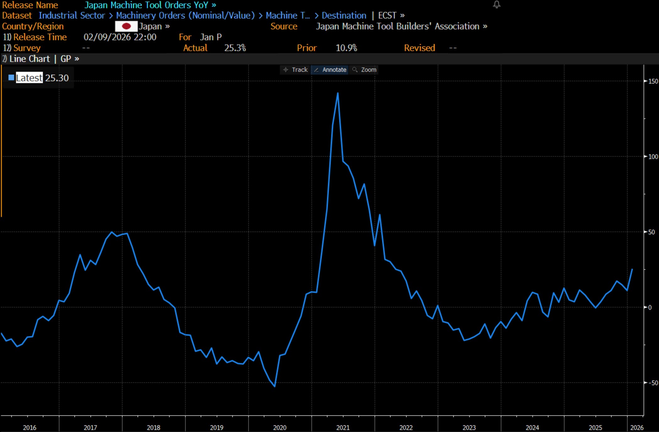
Task: Click the Prior value 10.9%
Action: point(346,48)
